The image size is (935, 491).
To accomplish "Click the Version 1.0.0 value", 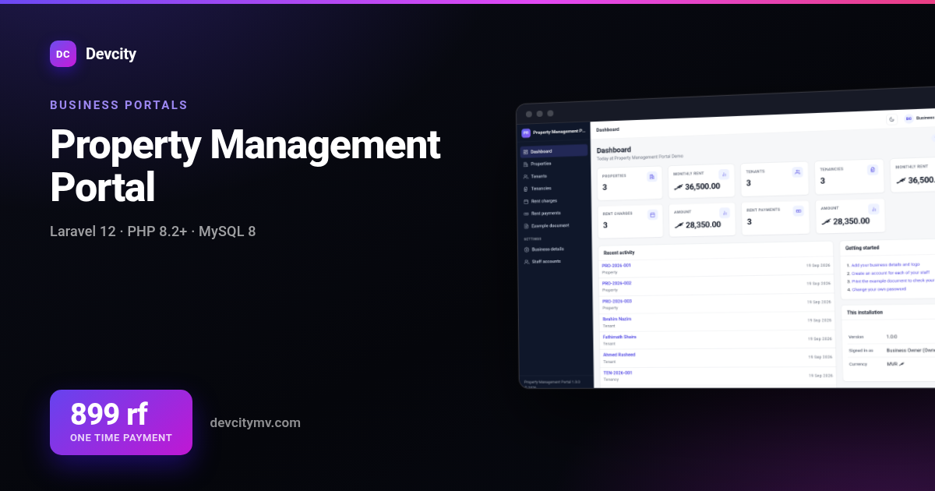I will (x=891, y=337).
